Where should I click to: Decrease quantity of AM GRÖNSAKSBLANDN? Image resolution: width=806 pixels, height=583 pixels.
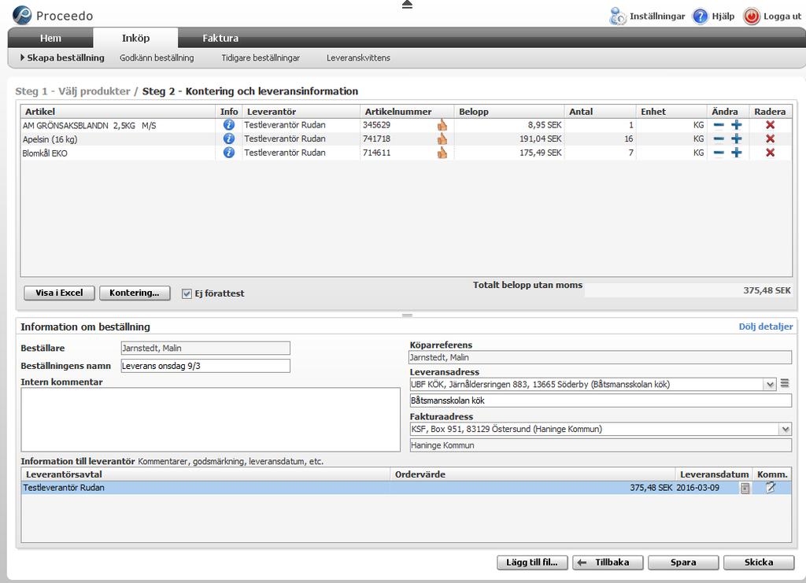click(719, 125)
